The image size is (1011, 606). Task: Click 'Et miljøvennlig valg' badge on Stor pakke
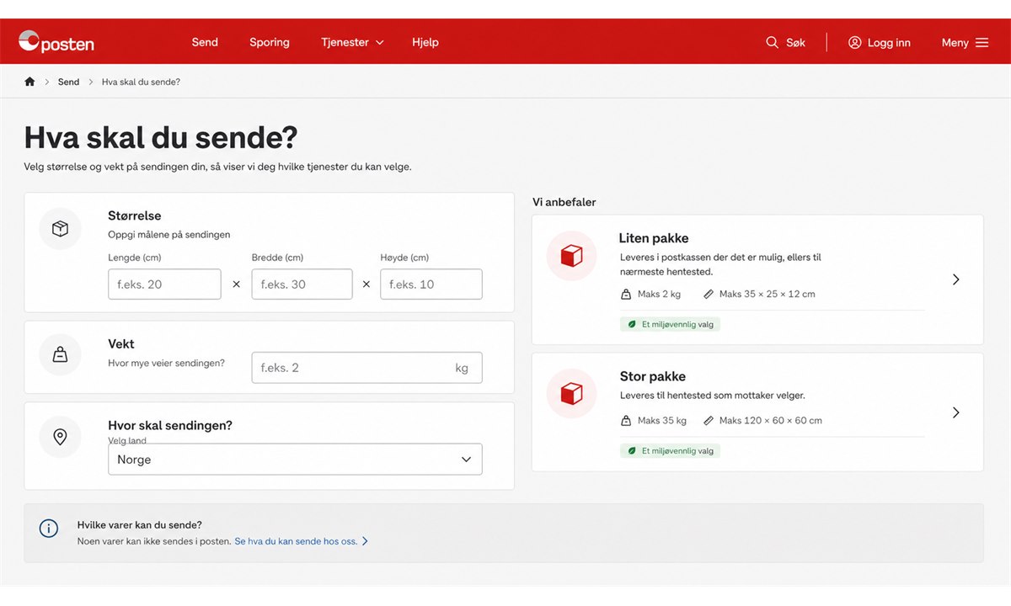pyautogui.click(x=671, y=450)
